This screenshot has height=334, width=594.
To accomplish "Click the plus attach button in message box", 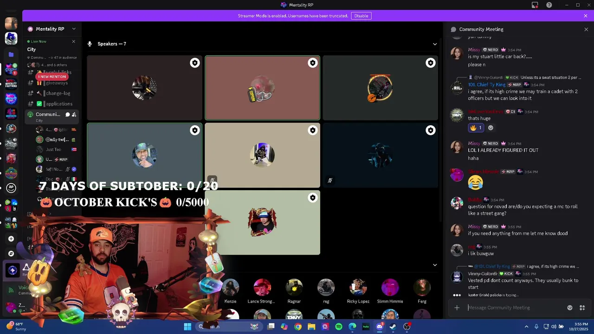I will point(457,308).
